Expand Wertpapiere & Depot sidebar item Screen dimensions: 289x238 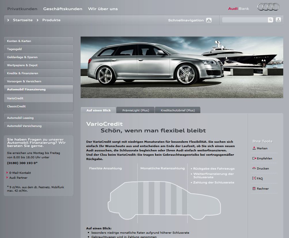pyautogui.click(x=39, y=65)
